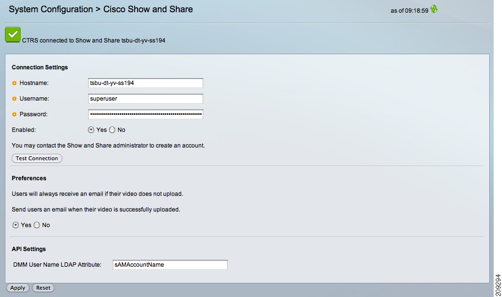Select Yes for Enabled
502x297 pixels.
91,129
